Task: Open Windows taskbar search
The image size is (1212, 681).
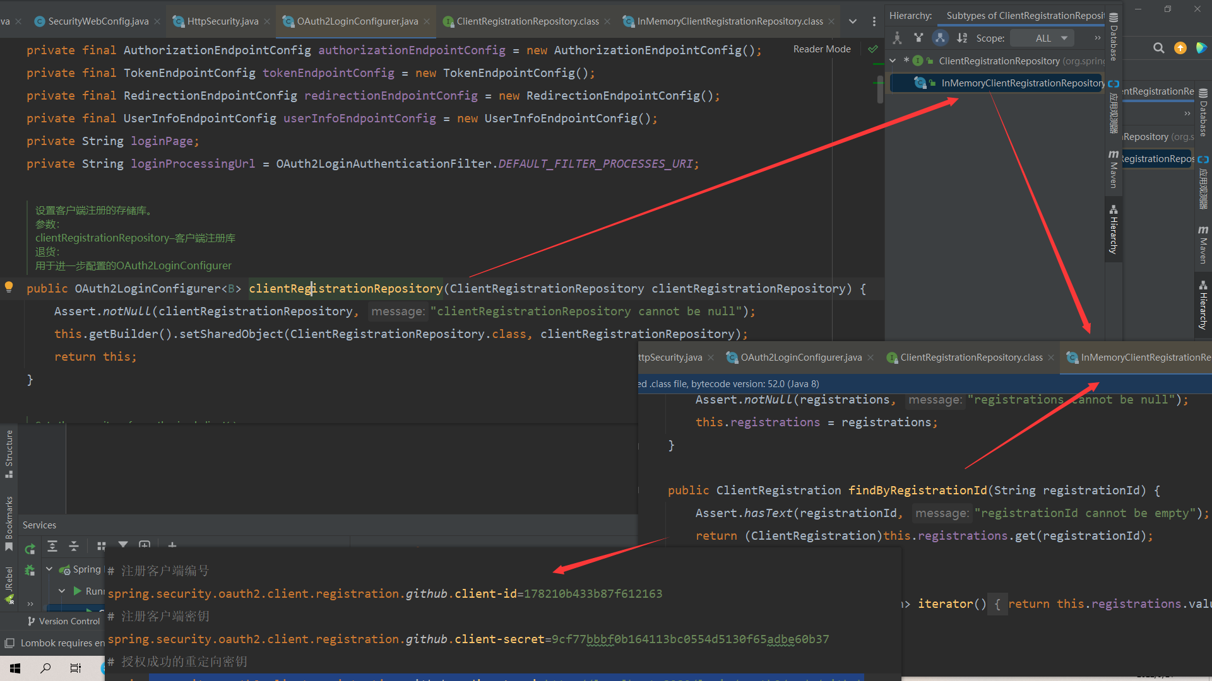Action: click(x=45, y=668)
